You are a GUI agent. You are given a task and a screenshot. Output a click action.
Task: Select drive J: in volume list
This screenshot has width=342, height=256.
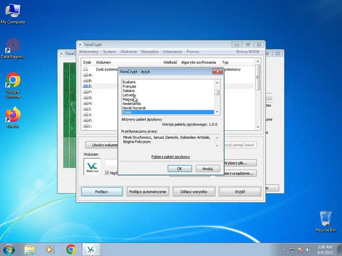click(x=88, y=115)
